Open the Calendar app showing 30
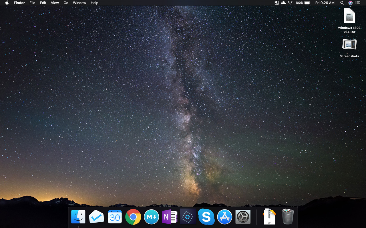This screenshot has width=366, height=228. point(115,217)
